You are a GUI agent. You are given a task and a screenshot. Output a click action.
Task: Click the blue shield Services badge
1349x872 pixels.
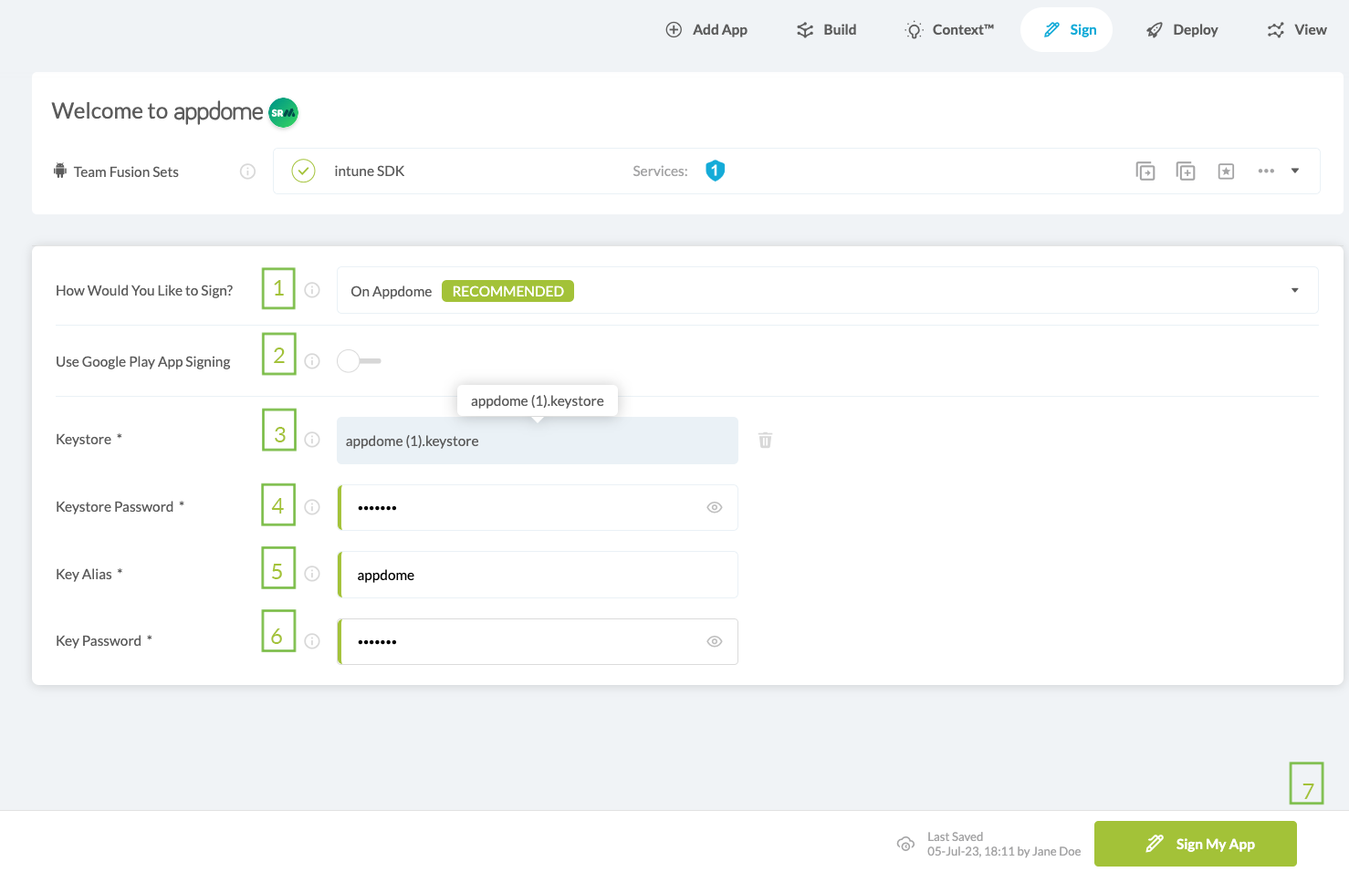click(x=715, y=171)
